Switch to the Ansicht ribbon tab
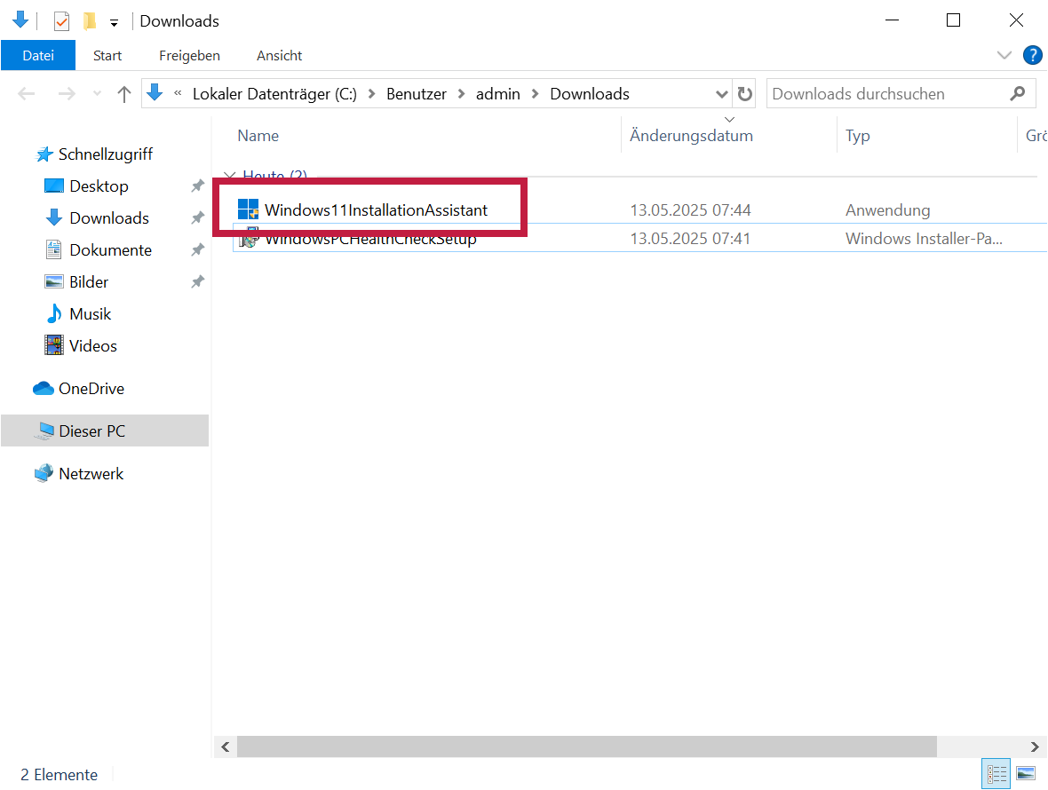Image resolution: width=1048 pixels, height=790 pixels. click(x=280, y=55)
